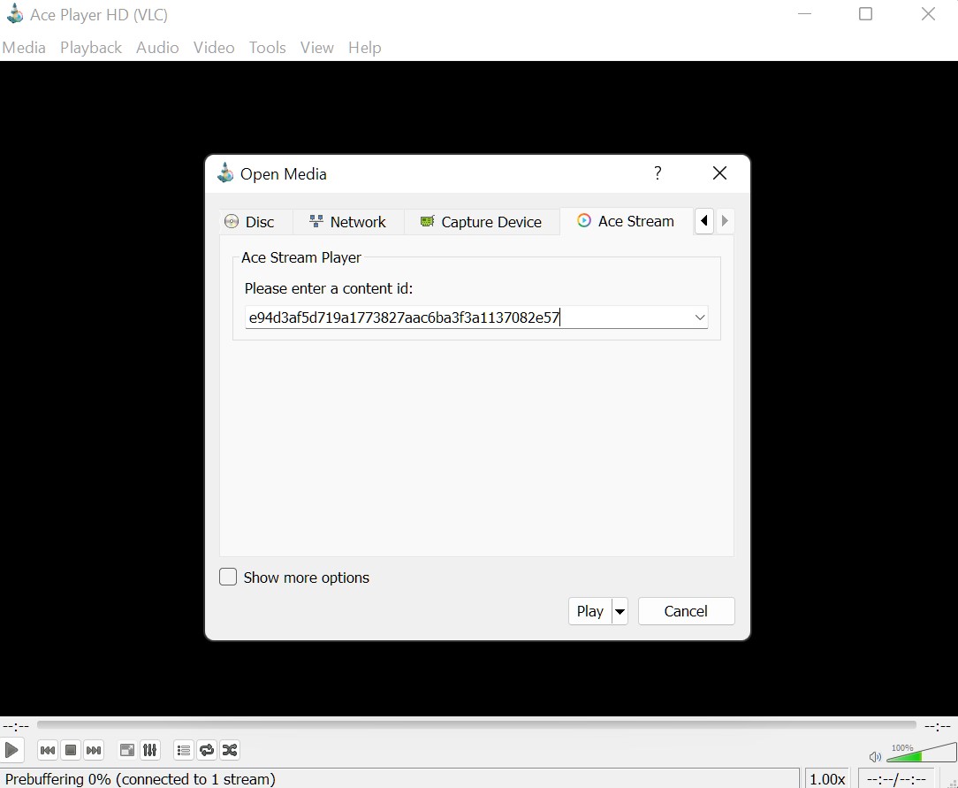Expand the content id history dropdown

point(700,317)
